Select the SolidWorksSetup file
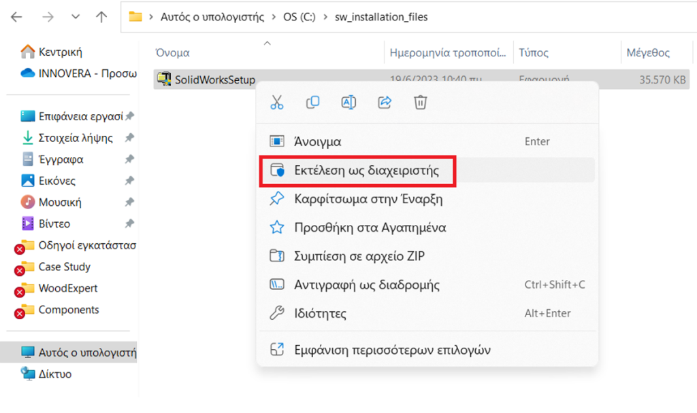Viewport: 697px width, 413px height. tap(214, 80)
